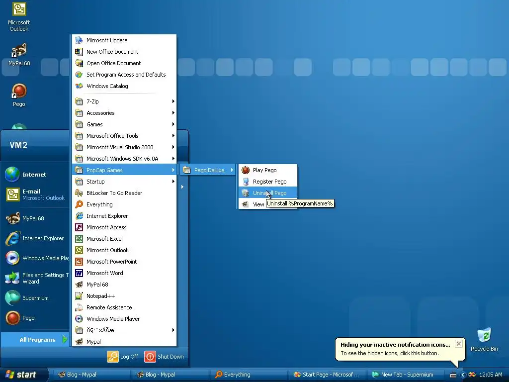Click the VM2 user name header
The image size is (509, 382).
coord(18,145)
